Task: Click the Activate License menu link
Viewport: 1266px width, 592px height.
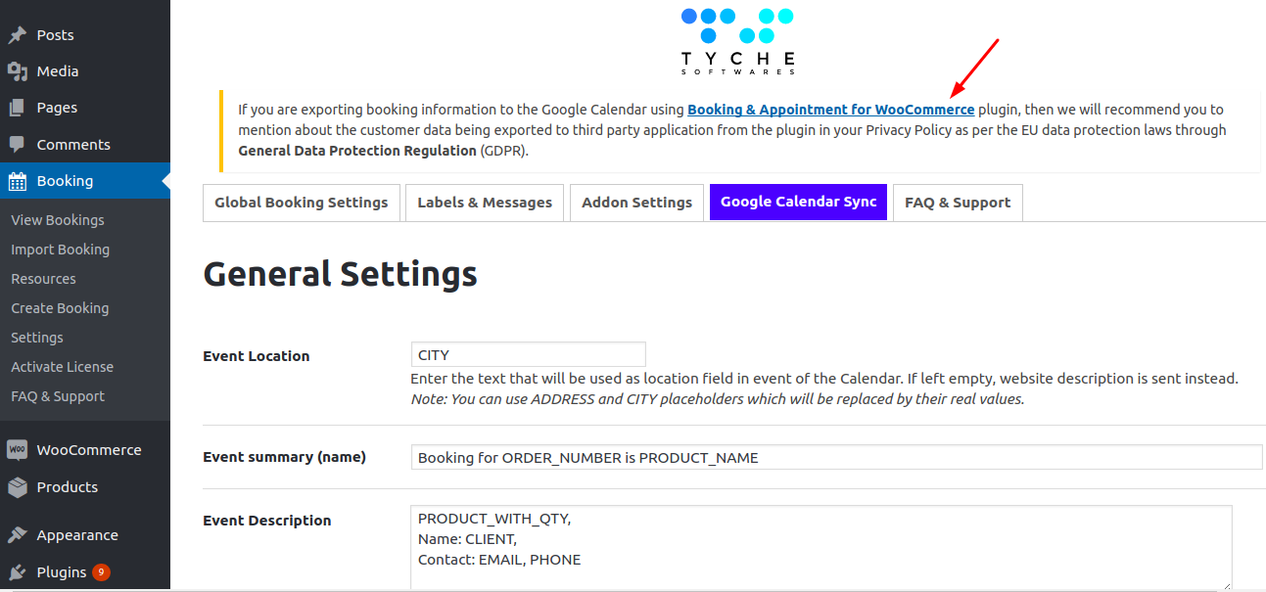Action: [62, 367]
